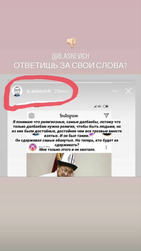Click the battery status icon
Viewport: 141px width, 251px height.
click(x=106, y=106)
